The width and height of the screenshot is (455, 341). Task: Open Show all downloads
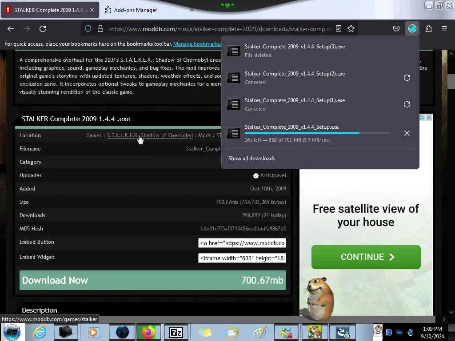251,159
